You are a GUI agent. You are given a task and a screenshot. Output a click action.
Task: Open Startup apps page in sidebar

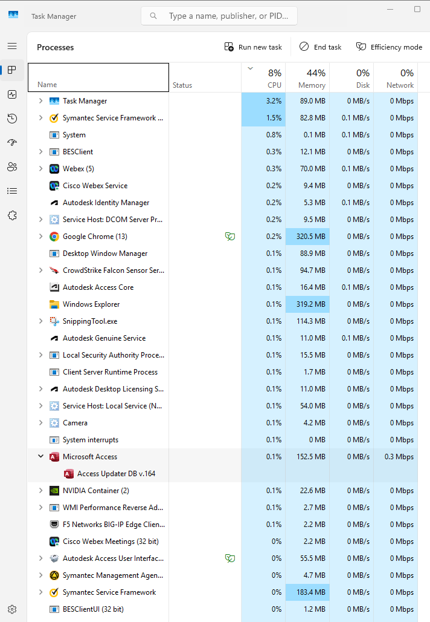tap(12, 143)
